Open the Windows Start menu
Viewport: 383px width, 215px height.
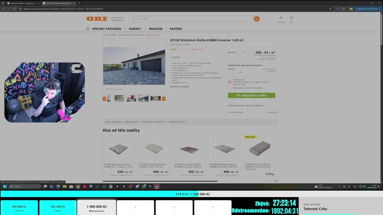point(5,187)
